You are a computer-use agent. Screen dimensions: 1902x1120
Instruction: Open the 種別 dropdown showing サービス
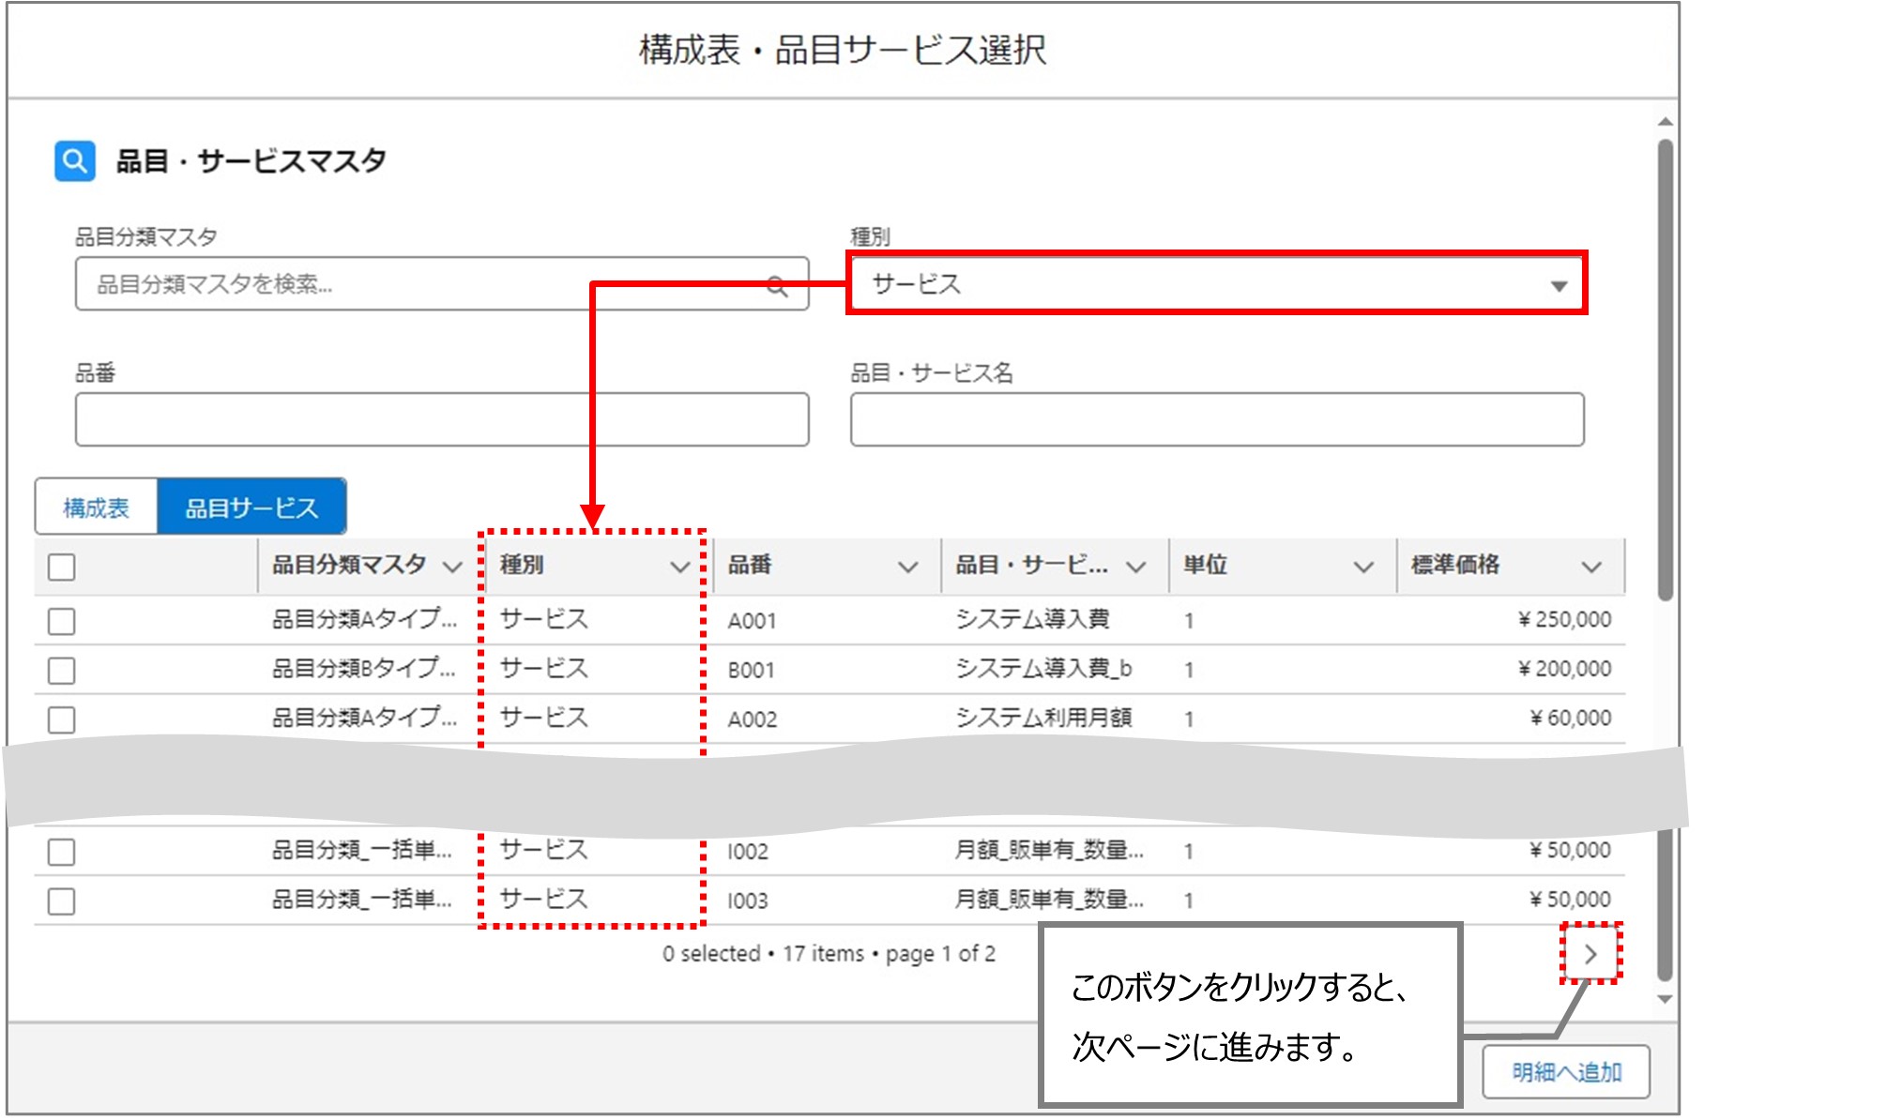(x=1216, y=284)
